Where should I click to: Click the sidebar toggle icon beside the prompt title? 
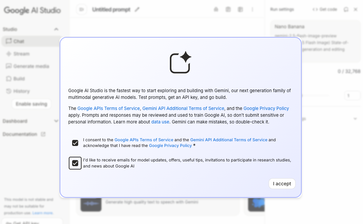click(81, 10)
